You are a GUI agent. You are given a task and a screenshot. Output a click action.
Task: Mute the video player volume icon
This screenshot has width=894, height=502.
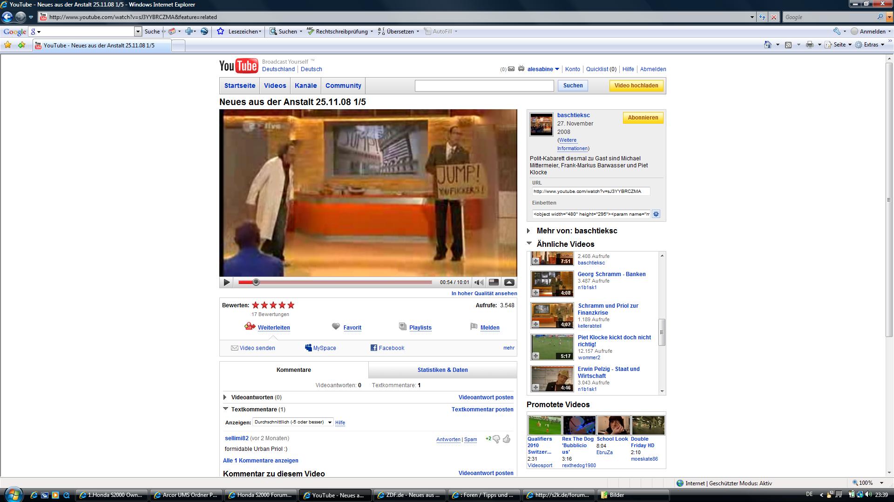[478, 282]
